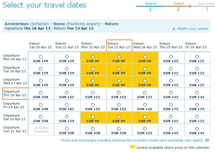
Task: Click the Return Tue 23 Apr 13 column header
Action: tap(119, 45)
